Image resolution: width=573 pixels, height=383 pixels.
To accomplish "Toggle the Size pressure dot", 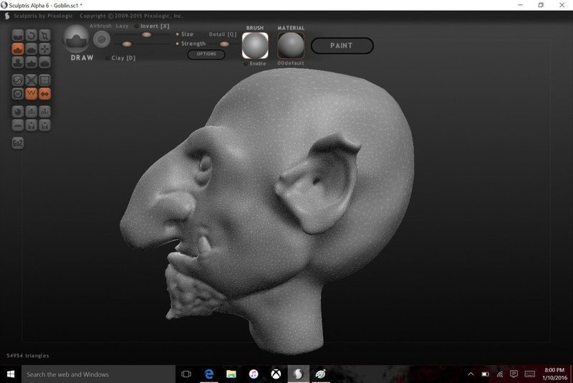I will click(177, 34).
